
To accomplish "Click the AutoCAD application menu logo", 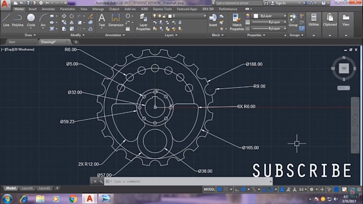I will tap(5, 4).
